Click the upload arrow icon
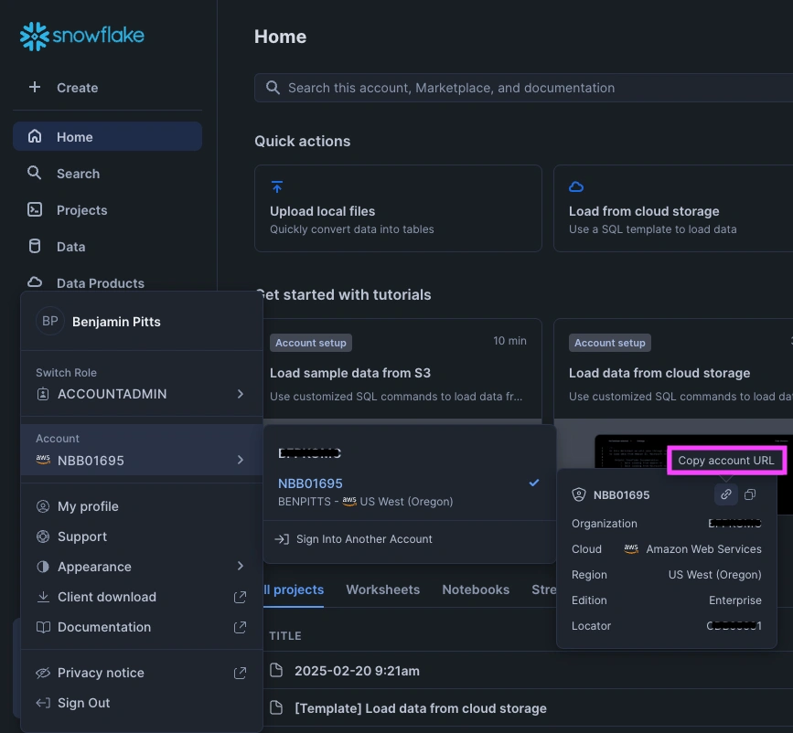The width and height of the screenshot is (793, 733). (277, 187)
